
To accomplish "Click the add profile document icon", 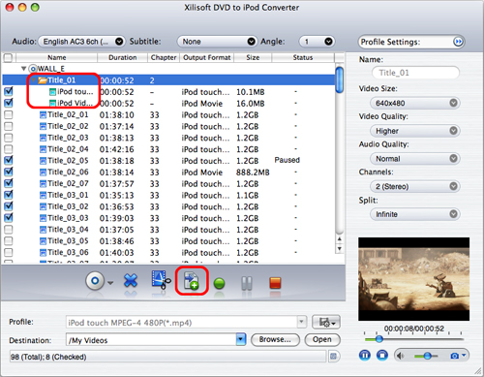I will point(191,281).
